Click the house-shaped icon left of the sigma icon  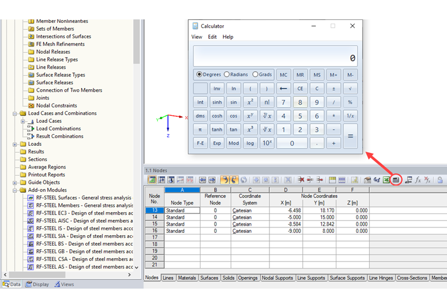[368, 180]
